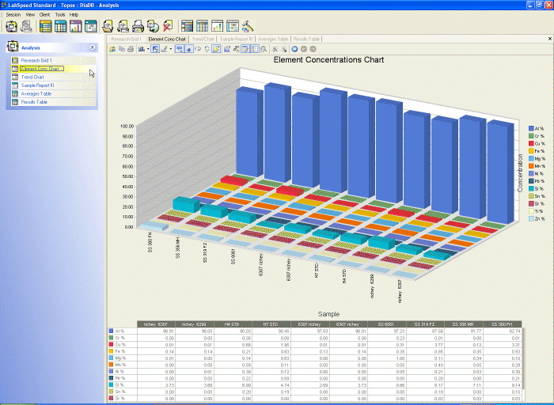The image size is (554, 405).
Task: Toggle the yellow note highlighted toolbar button
Action: coord(216,49)
